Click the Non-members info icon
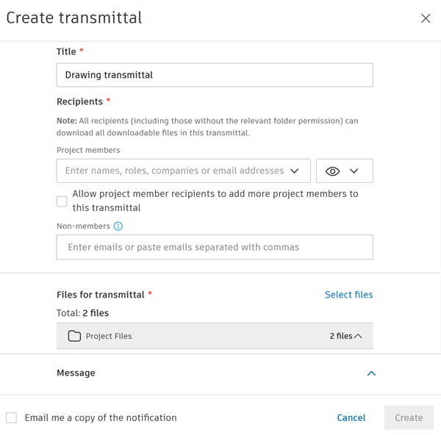 (118, 226)
